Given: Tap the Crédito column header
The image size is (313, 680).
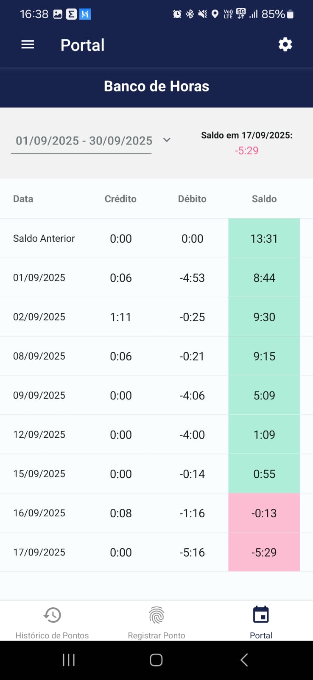Looking at the screenshot, I should click(x=120, y=199).
